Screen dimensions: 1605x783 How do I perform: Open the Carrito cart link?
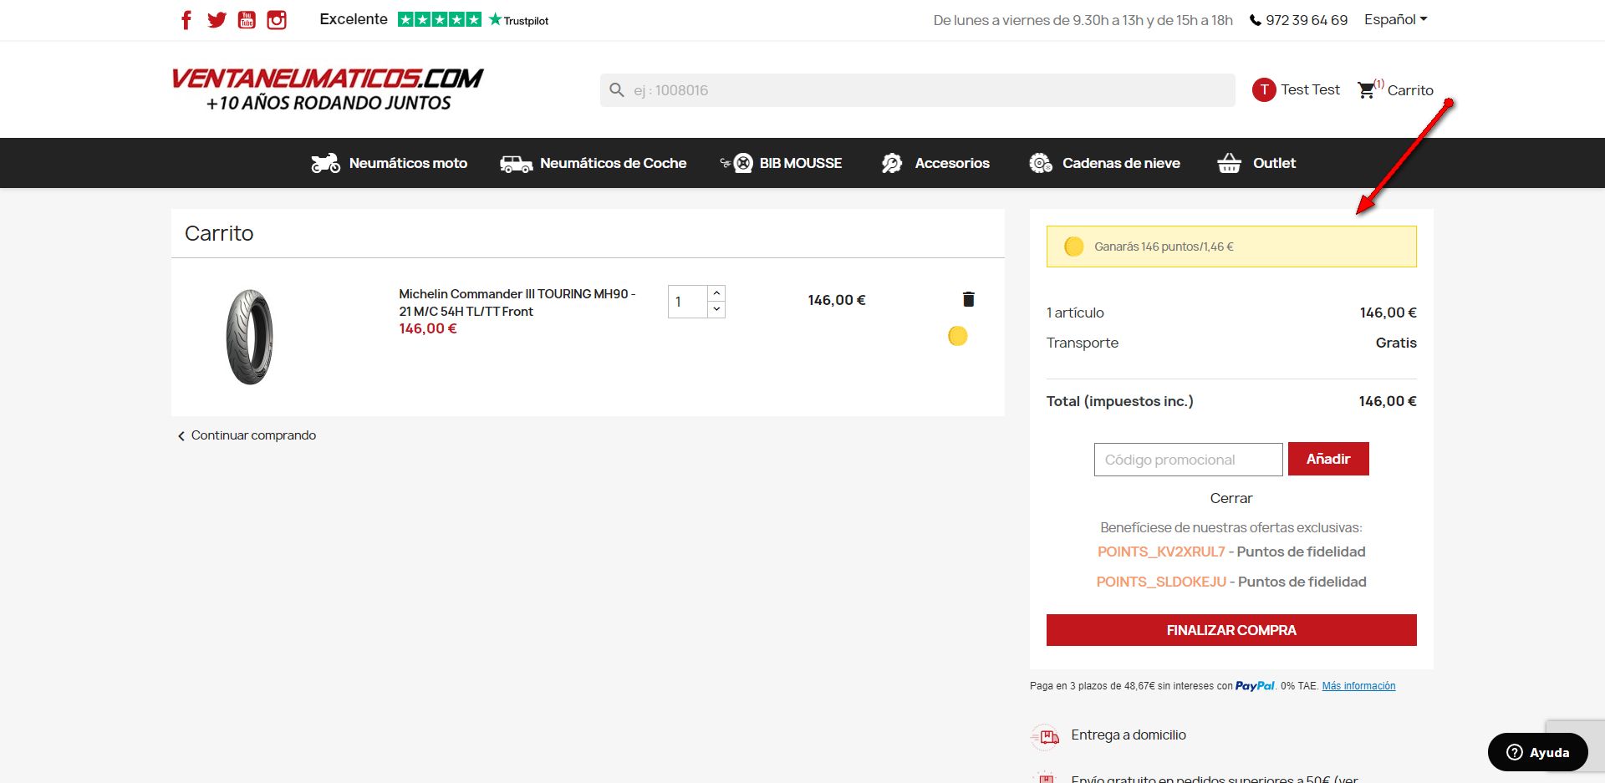(1410, 90)
